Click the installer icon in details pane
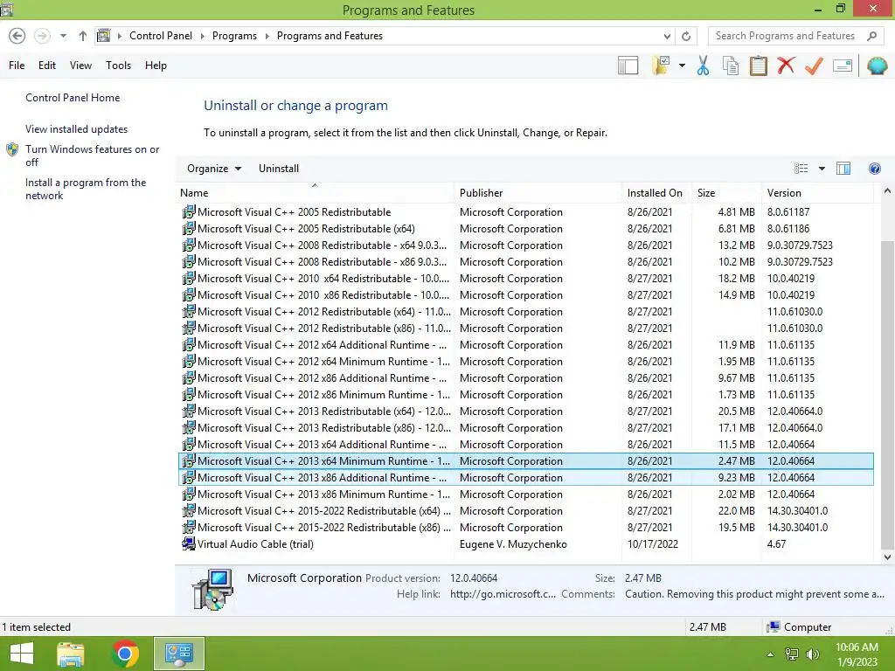This screenshot has height=671, width=895. coord(213,590)
